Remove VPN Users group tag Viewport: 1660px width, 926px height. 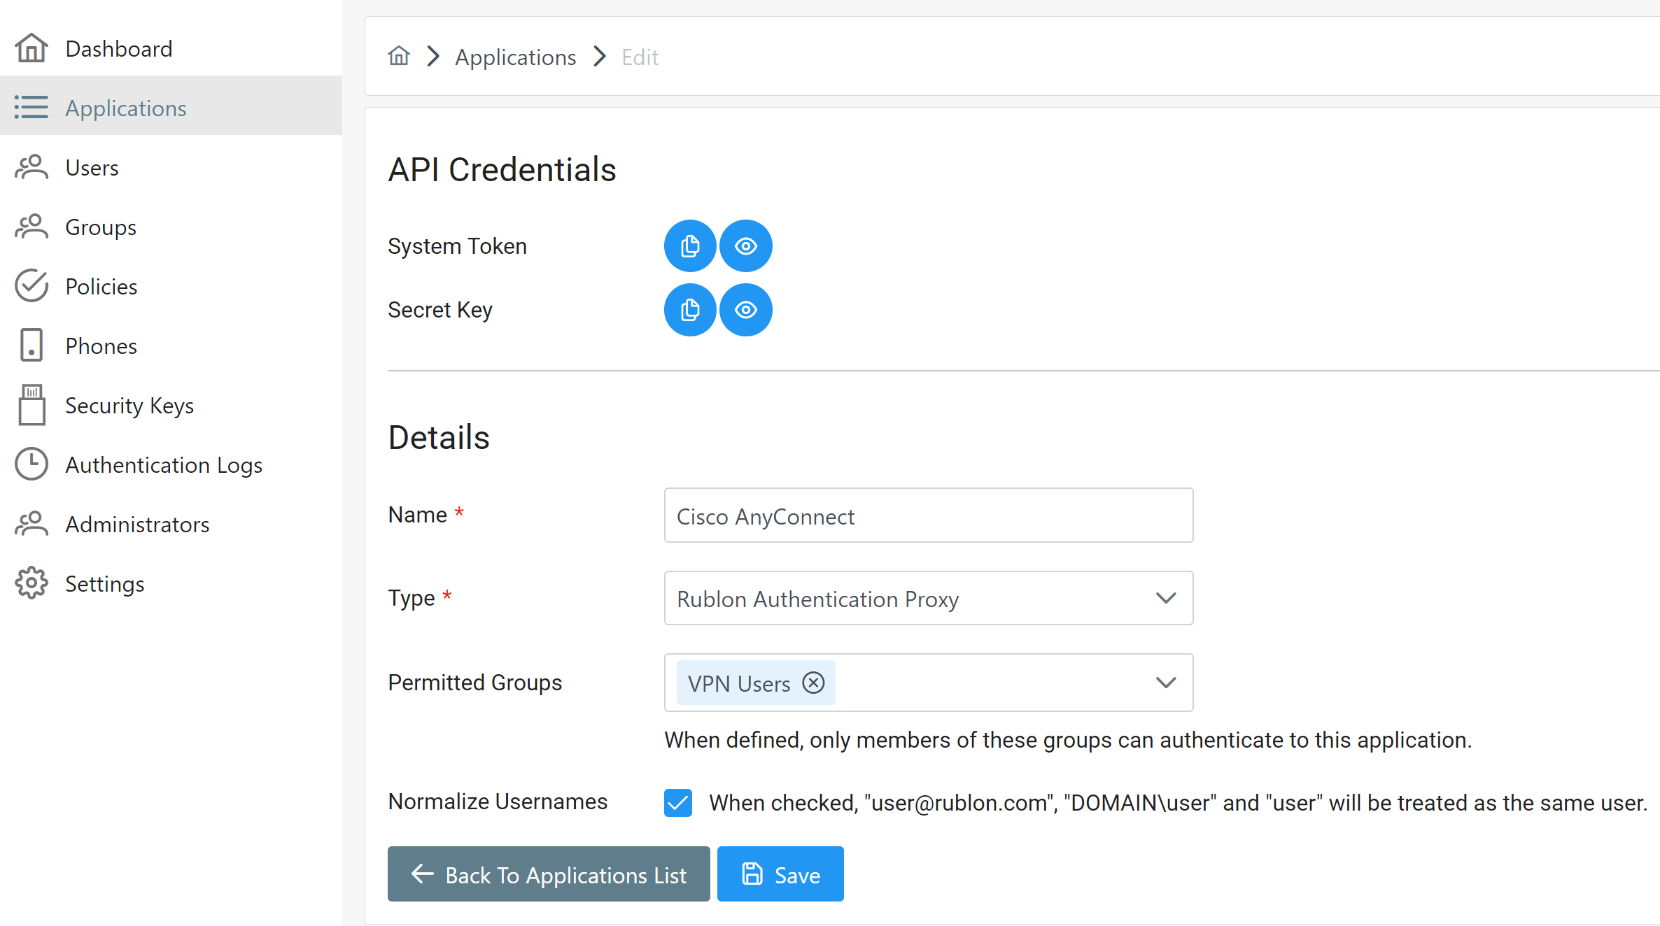click(x=813, y=683)
